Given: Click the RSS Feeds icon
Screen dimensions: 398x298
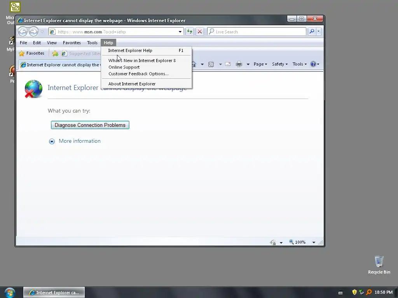Looking at the screenshot, I should pyautogui.click(x=211, y=64).
